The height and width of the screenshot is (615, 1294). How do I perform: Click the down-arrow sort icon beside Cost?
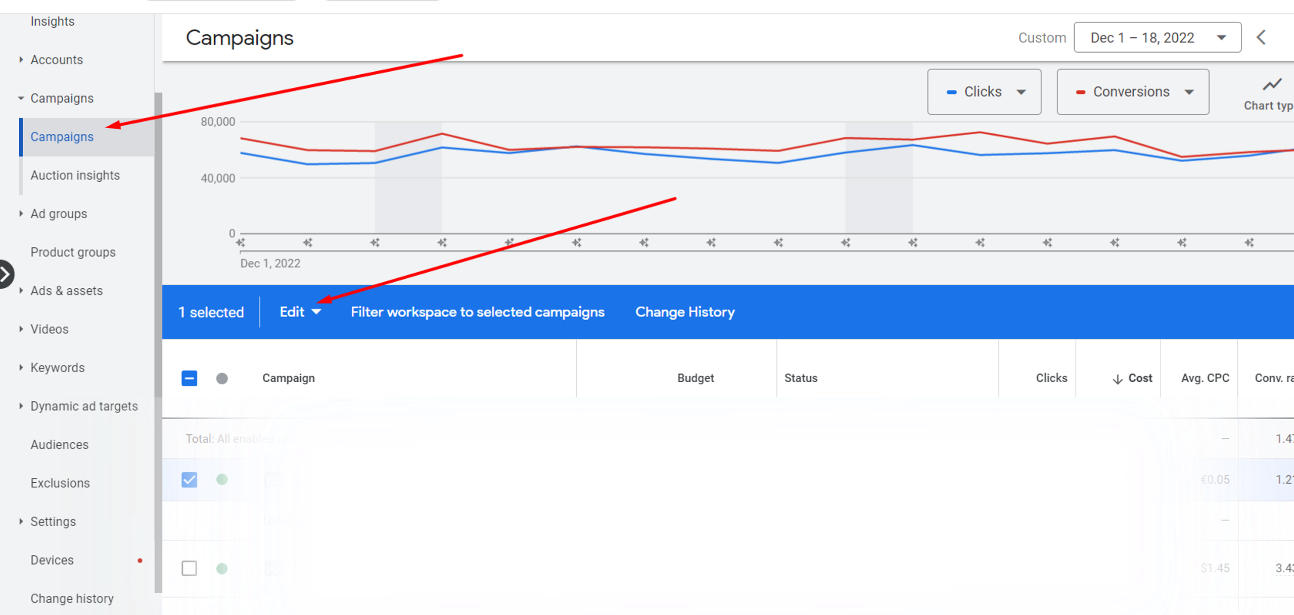[1118, 379]
